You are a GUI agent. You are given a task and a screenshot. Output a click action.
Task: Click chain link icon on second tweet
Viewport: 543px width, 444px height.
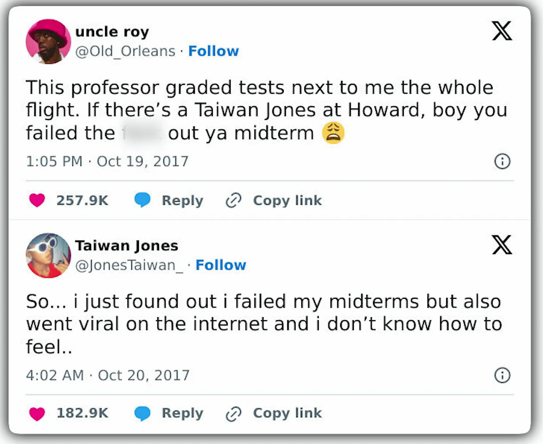pyautogui.click(x=233, y=413)
